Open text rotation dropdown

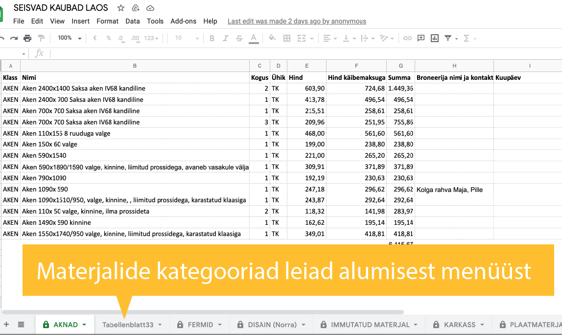pyautogui.click(x=387, y=38)
